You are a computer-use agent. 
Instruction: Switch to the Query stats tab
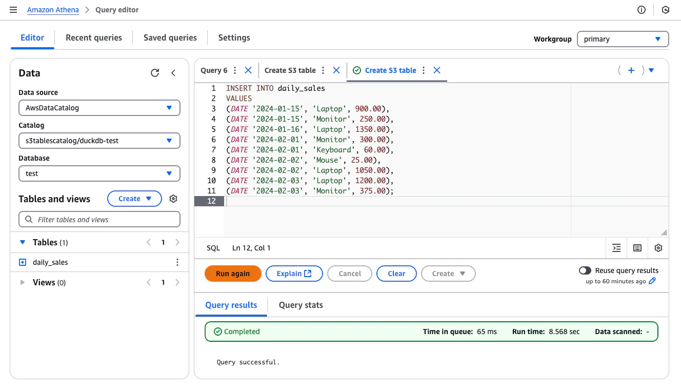pos(301,305)
